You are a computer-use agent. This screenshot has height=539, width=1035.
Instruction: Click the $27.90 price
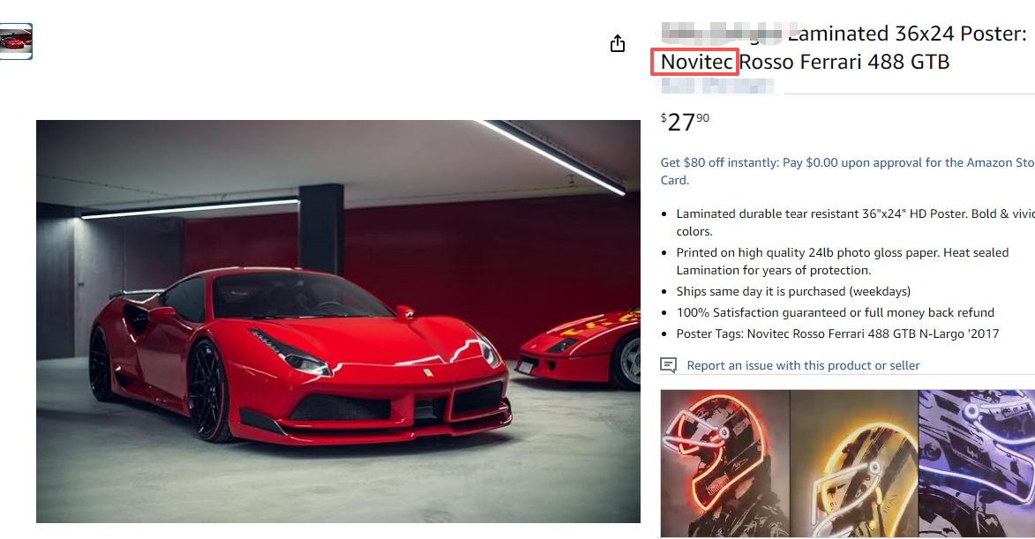click(x=686, y=122)
